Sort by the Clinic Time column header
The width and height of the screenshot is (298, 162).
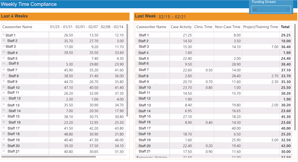(203, 27)
